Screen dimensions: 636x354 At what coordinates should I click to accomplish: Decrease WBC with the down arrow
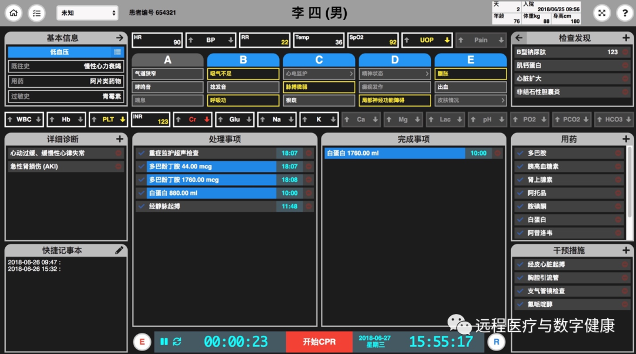(x=38, y=120)
